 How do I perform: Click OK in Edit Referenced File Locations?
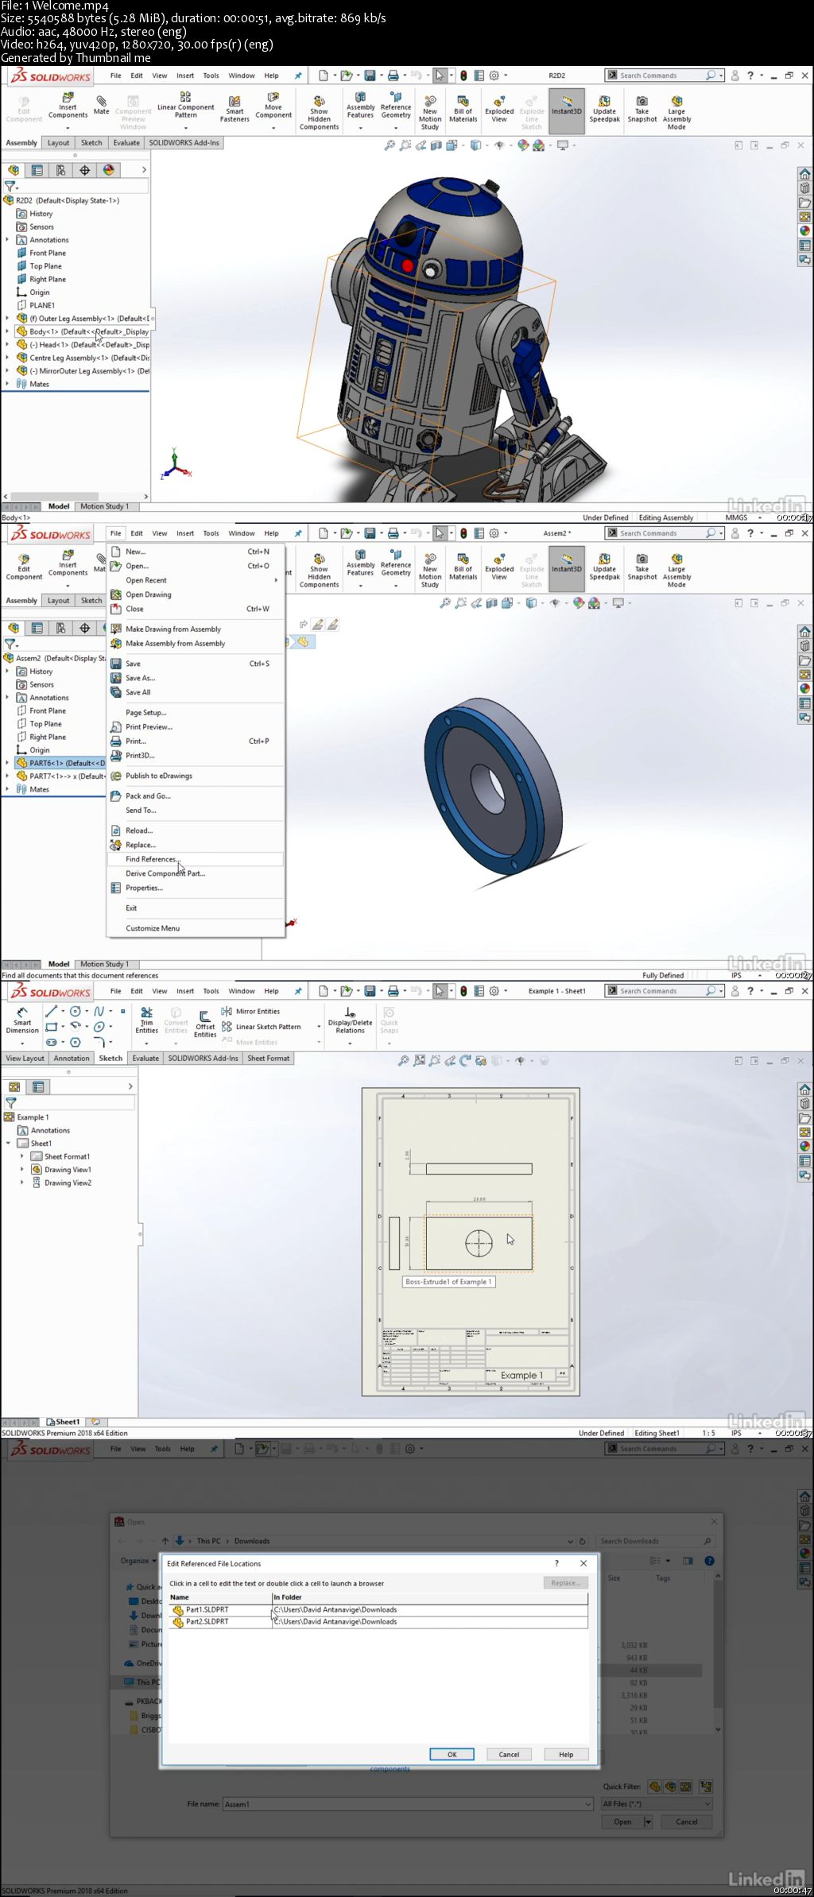tap(452, 1754)
